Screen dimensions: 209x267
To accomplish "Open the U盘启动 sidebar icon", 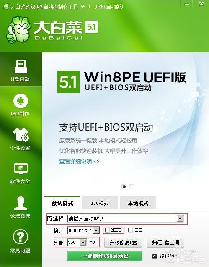I will tap(21, 67).
